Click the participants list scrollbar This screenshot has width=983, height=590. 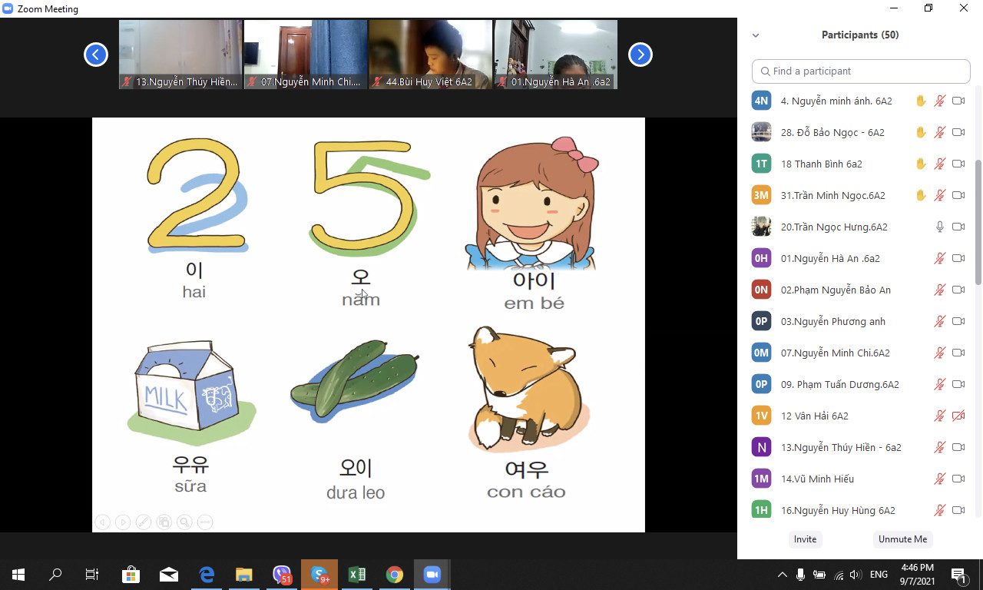pos(978,221)
